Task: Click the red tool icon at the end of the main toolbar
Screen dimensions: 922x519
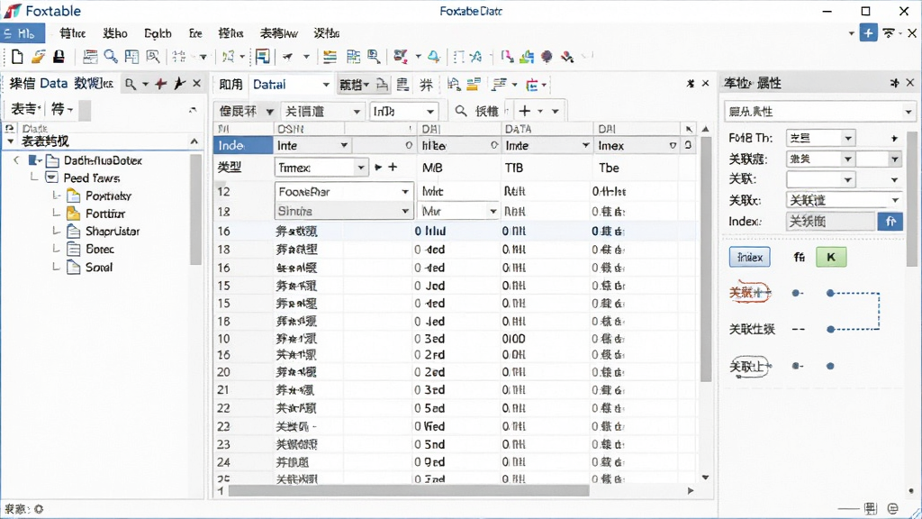Action: click(x=567, y=57)
